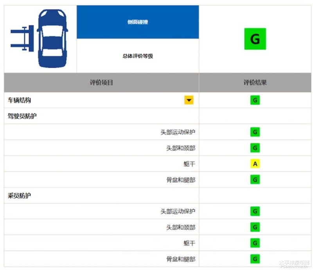
Task: Click passenger 躯干 label
Action: 189,243
